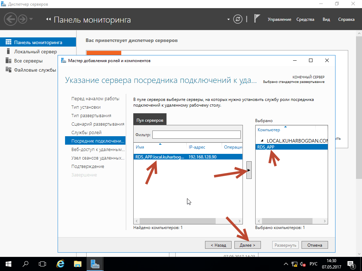Open Internet Explorer from the taskbar
This screenshot has width=362, height=271.
point(61,264)
